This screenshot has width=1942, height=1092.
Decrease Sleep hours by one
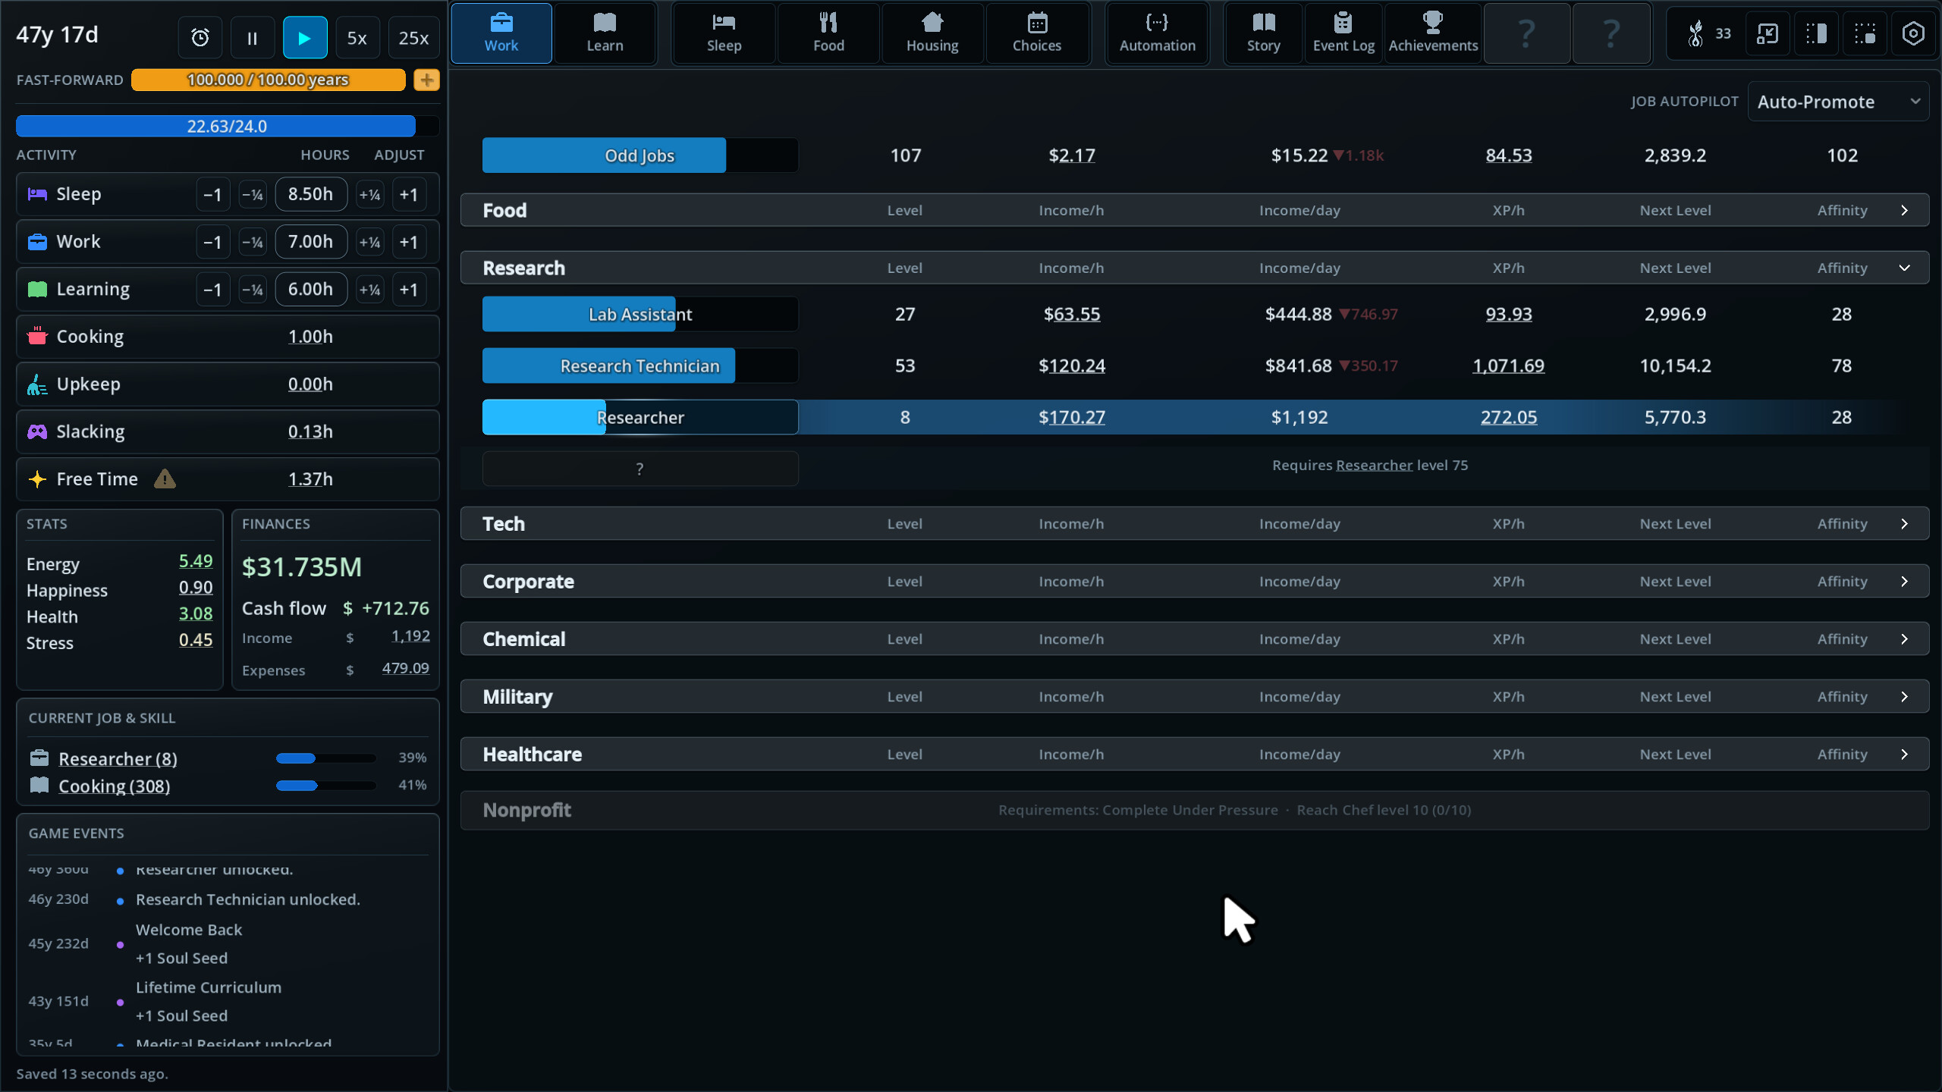212,194
